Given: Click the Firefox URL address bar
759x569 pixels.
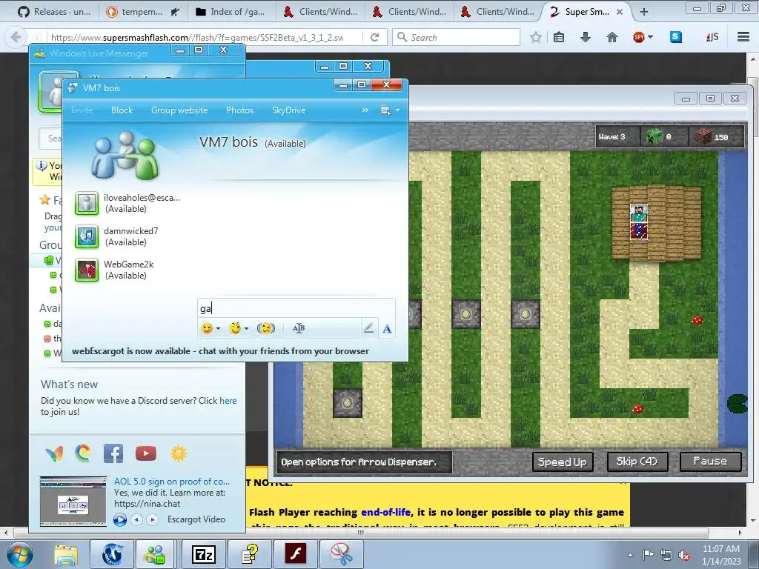Looking at the screenshot, I should coord(199,37).
